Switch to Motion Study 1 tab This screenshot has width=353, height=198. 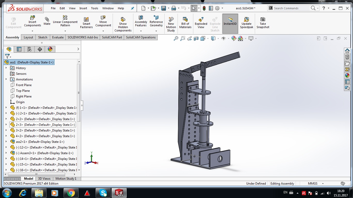(66, 179)
